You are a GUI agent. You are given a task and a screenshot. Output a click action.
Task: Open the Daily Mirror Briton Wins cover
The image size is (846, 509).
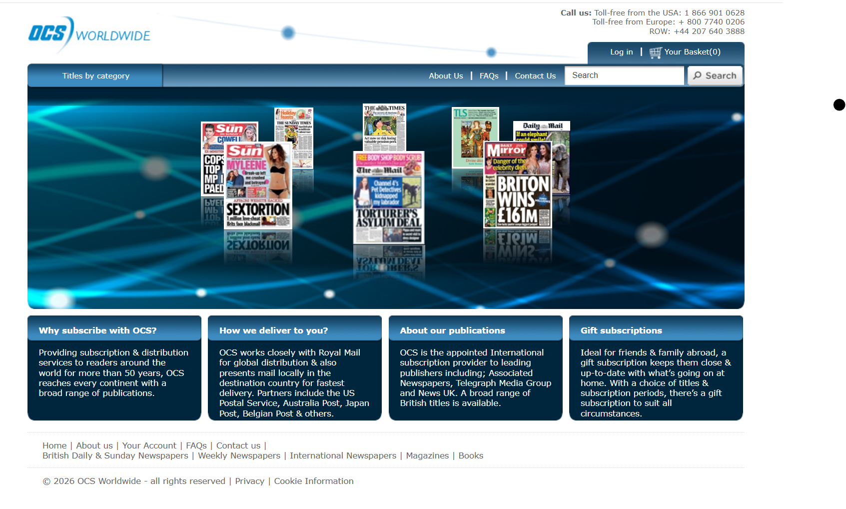pyautogui.click(x=517, y=184)
